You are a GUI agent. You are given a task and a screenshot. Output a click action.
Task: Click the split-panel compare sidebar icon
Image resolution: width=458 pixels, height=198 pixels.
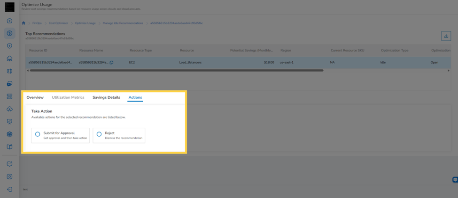[10, 71]
